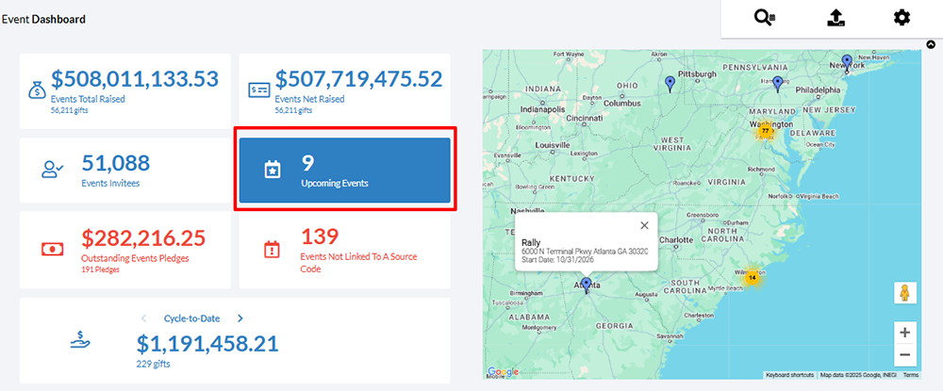Screen dimensions: 943x391
Task: Click the calendar star Upcoming Events icon
Action: coord(273,170)
